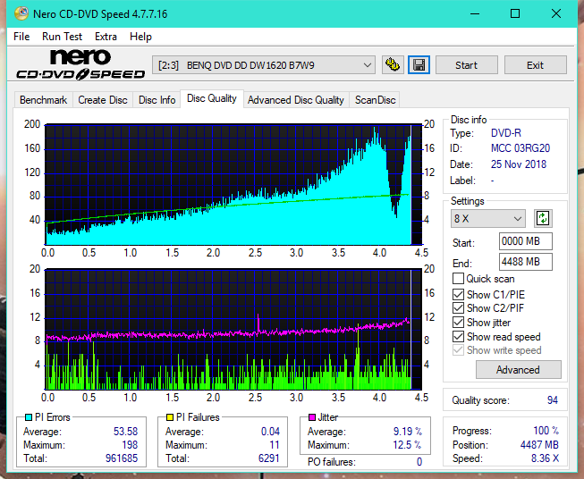Open the 8 X speed dropdown

[488, 218]
